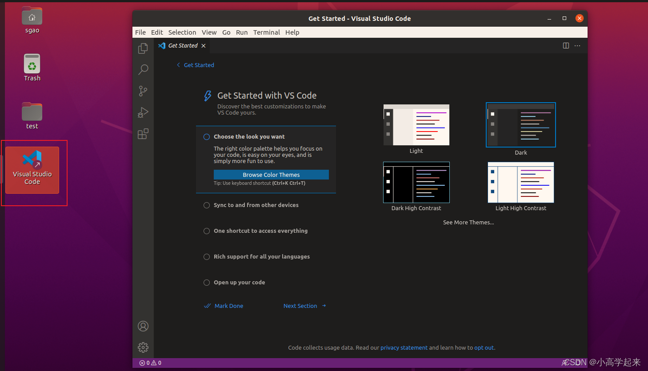Open the Terminal menu
Screen dimensions: 648x371
pos(267,32)
